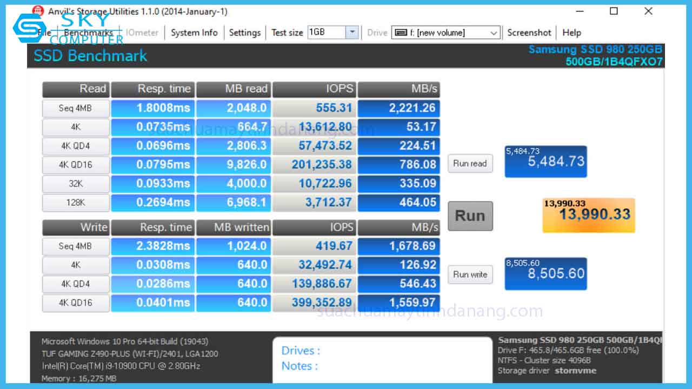Open the Benchmarks menu
This screenshot has height=389, width=692.
[x=88, y=32]
